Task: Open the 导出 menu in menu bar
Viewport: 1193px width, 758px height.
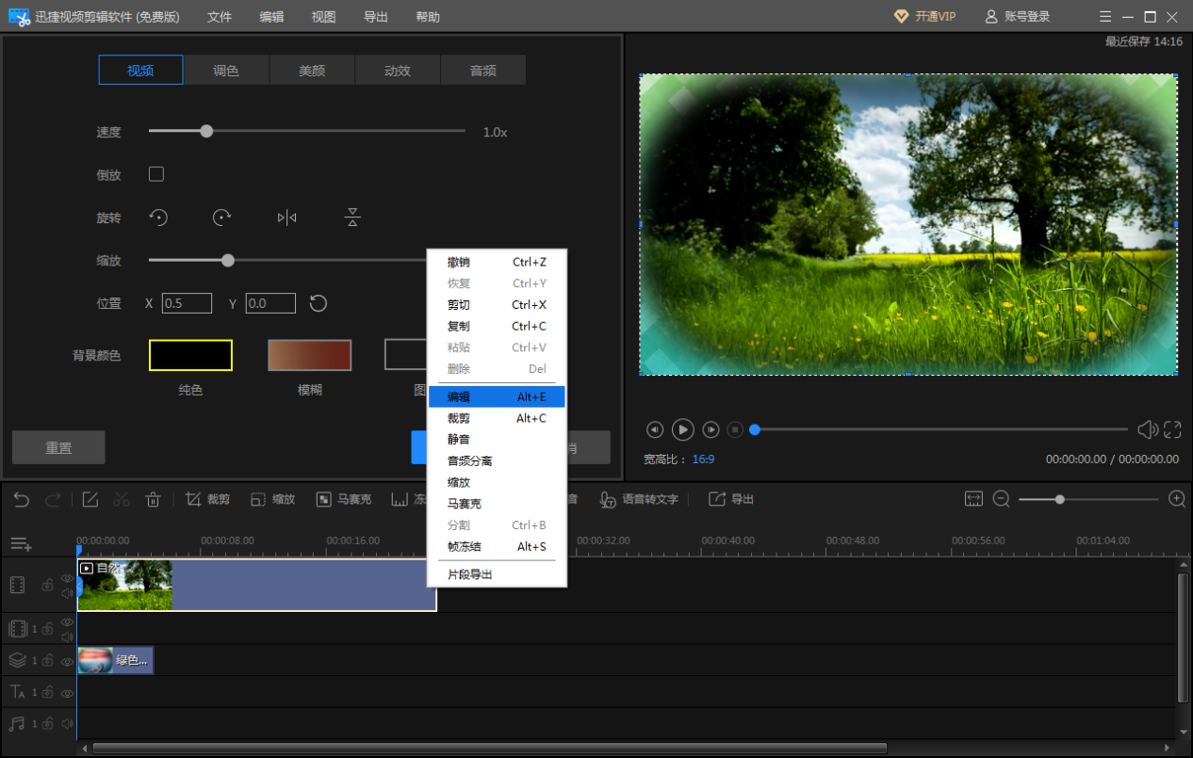Action: tap(376, 17)
